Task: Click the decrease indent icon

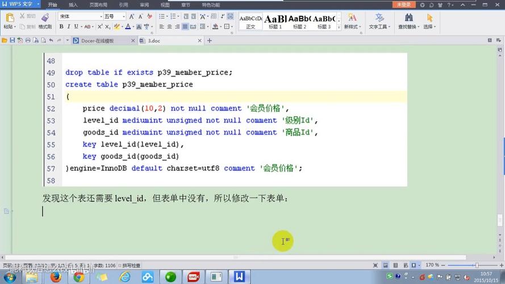Action: [x=186, y=16]
